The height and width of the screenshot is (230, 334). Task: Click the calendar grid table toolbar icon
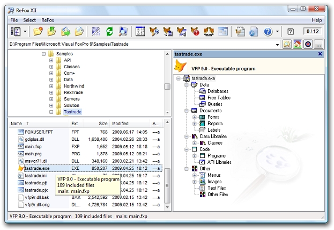[140, 31]
